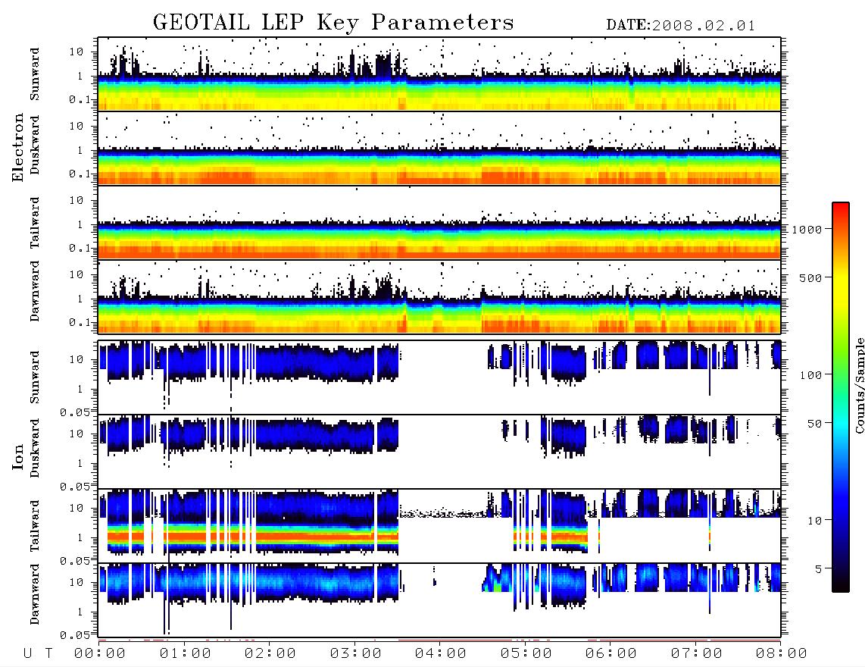Click the Ion Sunward axis label
Screen dimensions: 865x667
pyautogui.click(x=35, y=377)
